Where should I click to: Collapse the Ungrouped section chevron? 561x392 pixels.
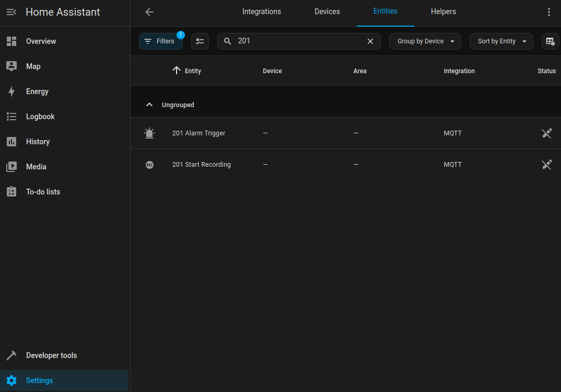(149, 105)
